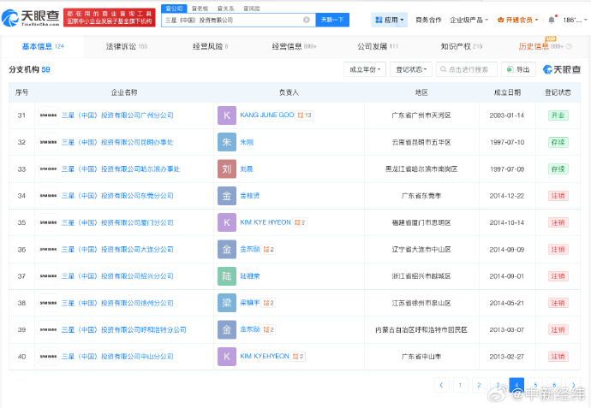Click region 内蒙古自治区呼和浩特市回民区
Screen dimensions: 591x408
click(421, 329)
